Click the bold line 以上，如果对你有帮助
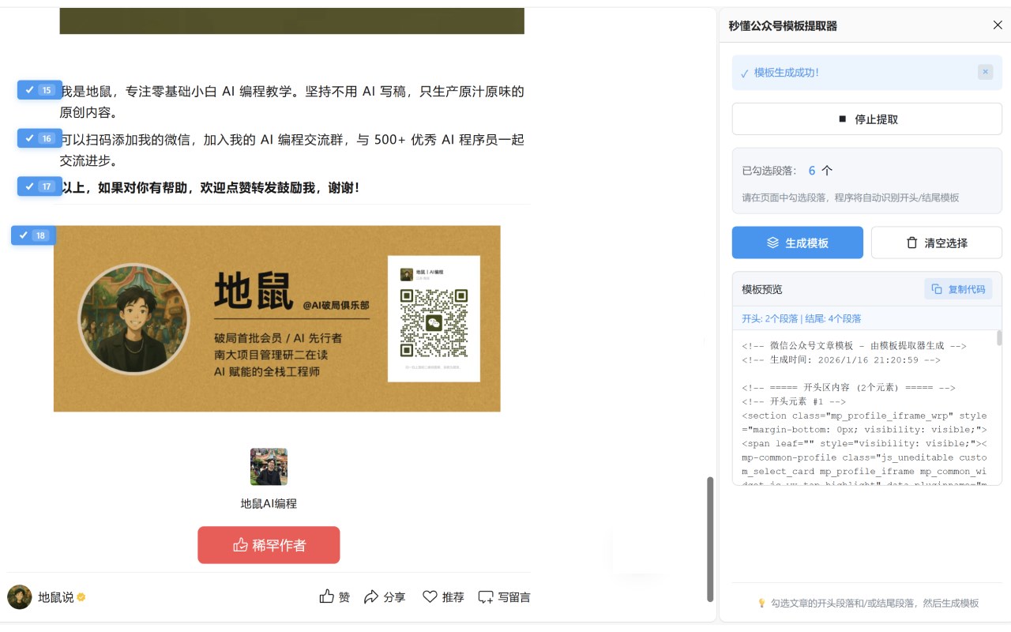The width and height of the screenshot is (1011, 632). (x=210, y=188)
